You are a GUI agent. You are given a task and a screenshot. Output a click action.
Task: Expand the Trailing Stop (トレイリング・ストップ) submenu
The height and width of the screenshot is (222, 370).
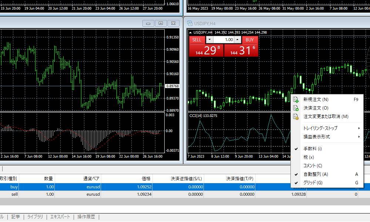(320, 128)
